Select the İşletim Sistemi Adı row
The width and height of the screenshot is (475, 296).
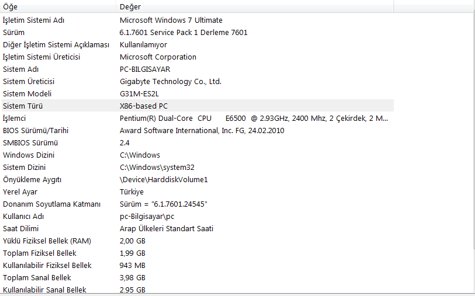(33, 20)
